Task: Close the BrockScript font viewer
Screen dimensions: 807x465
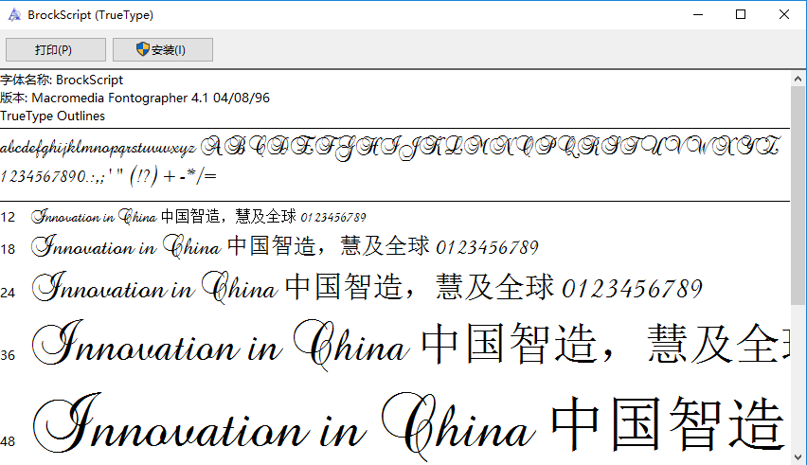Action: pyautogui.click(x=784, y=14)
